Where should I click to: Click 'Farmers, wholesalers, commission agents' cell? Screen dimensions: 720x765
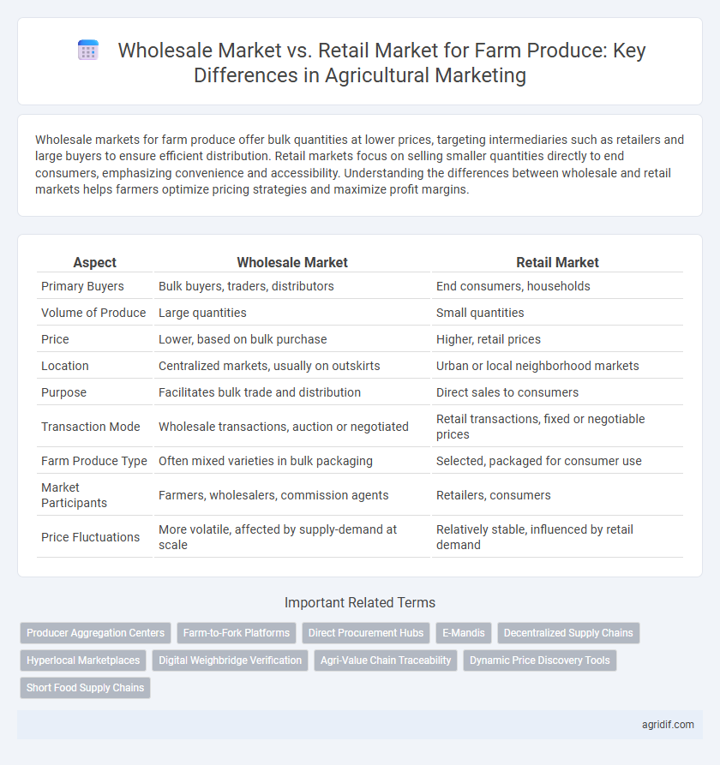273,494
